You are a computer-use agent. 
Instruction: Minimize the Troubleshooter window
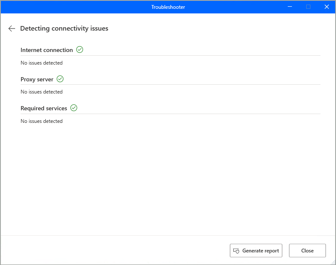pyautogui.click(x=290, y=7)
